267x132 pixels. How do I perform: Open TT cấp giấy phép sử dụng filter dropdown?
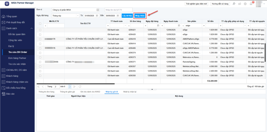(245, 26)
